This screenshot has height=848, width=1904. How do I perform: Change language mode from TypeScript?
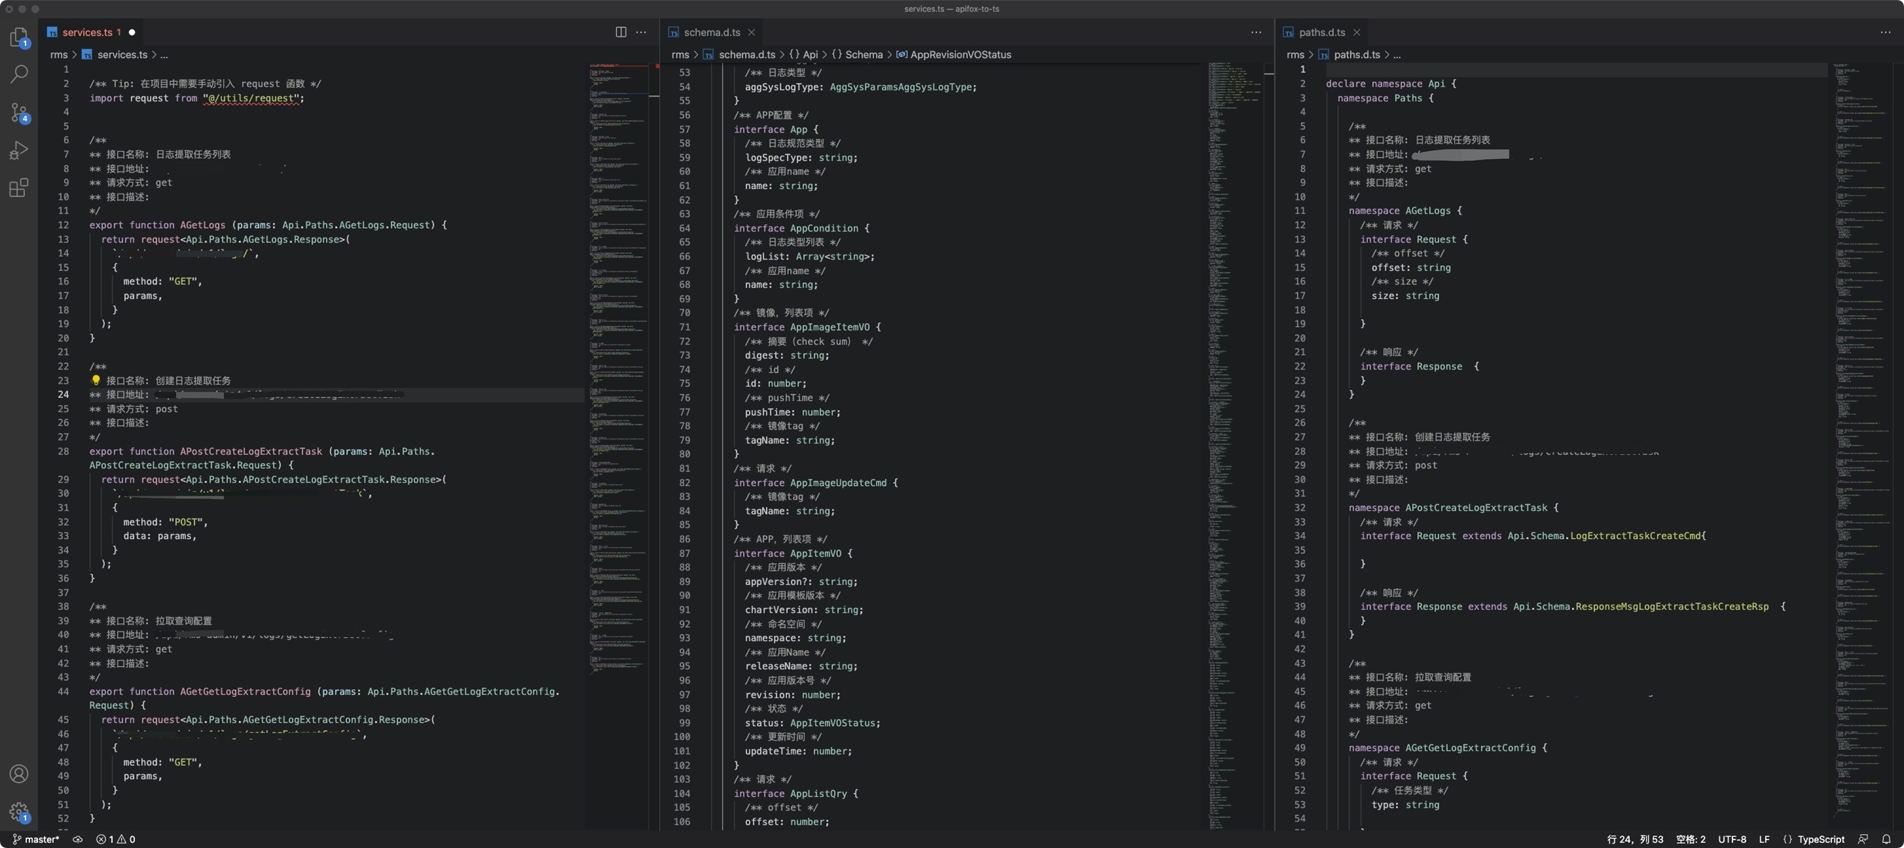coord(1820,839)
